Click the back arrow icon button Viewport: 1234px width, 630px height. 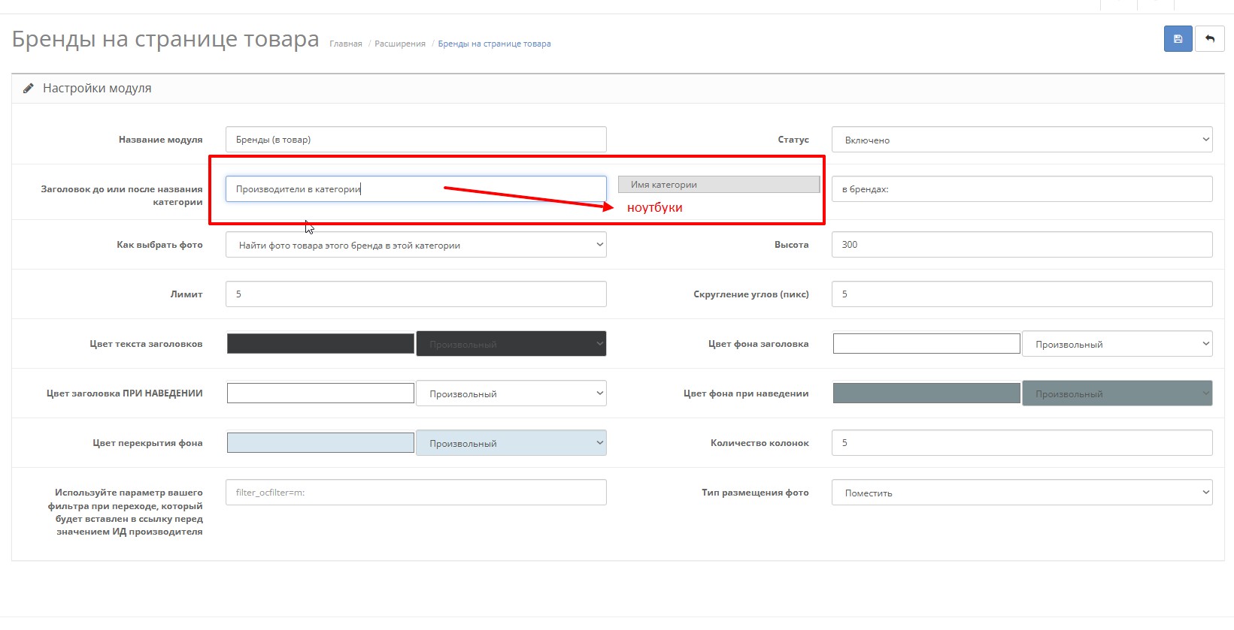point(1210,39)
